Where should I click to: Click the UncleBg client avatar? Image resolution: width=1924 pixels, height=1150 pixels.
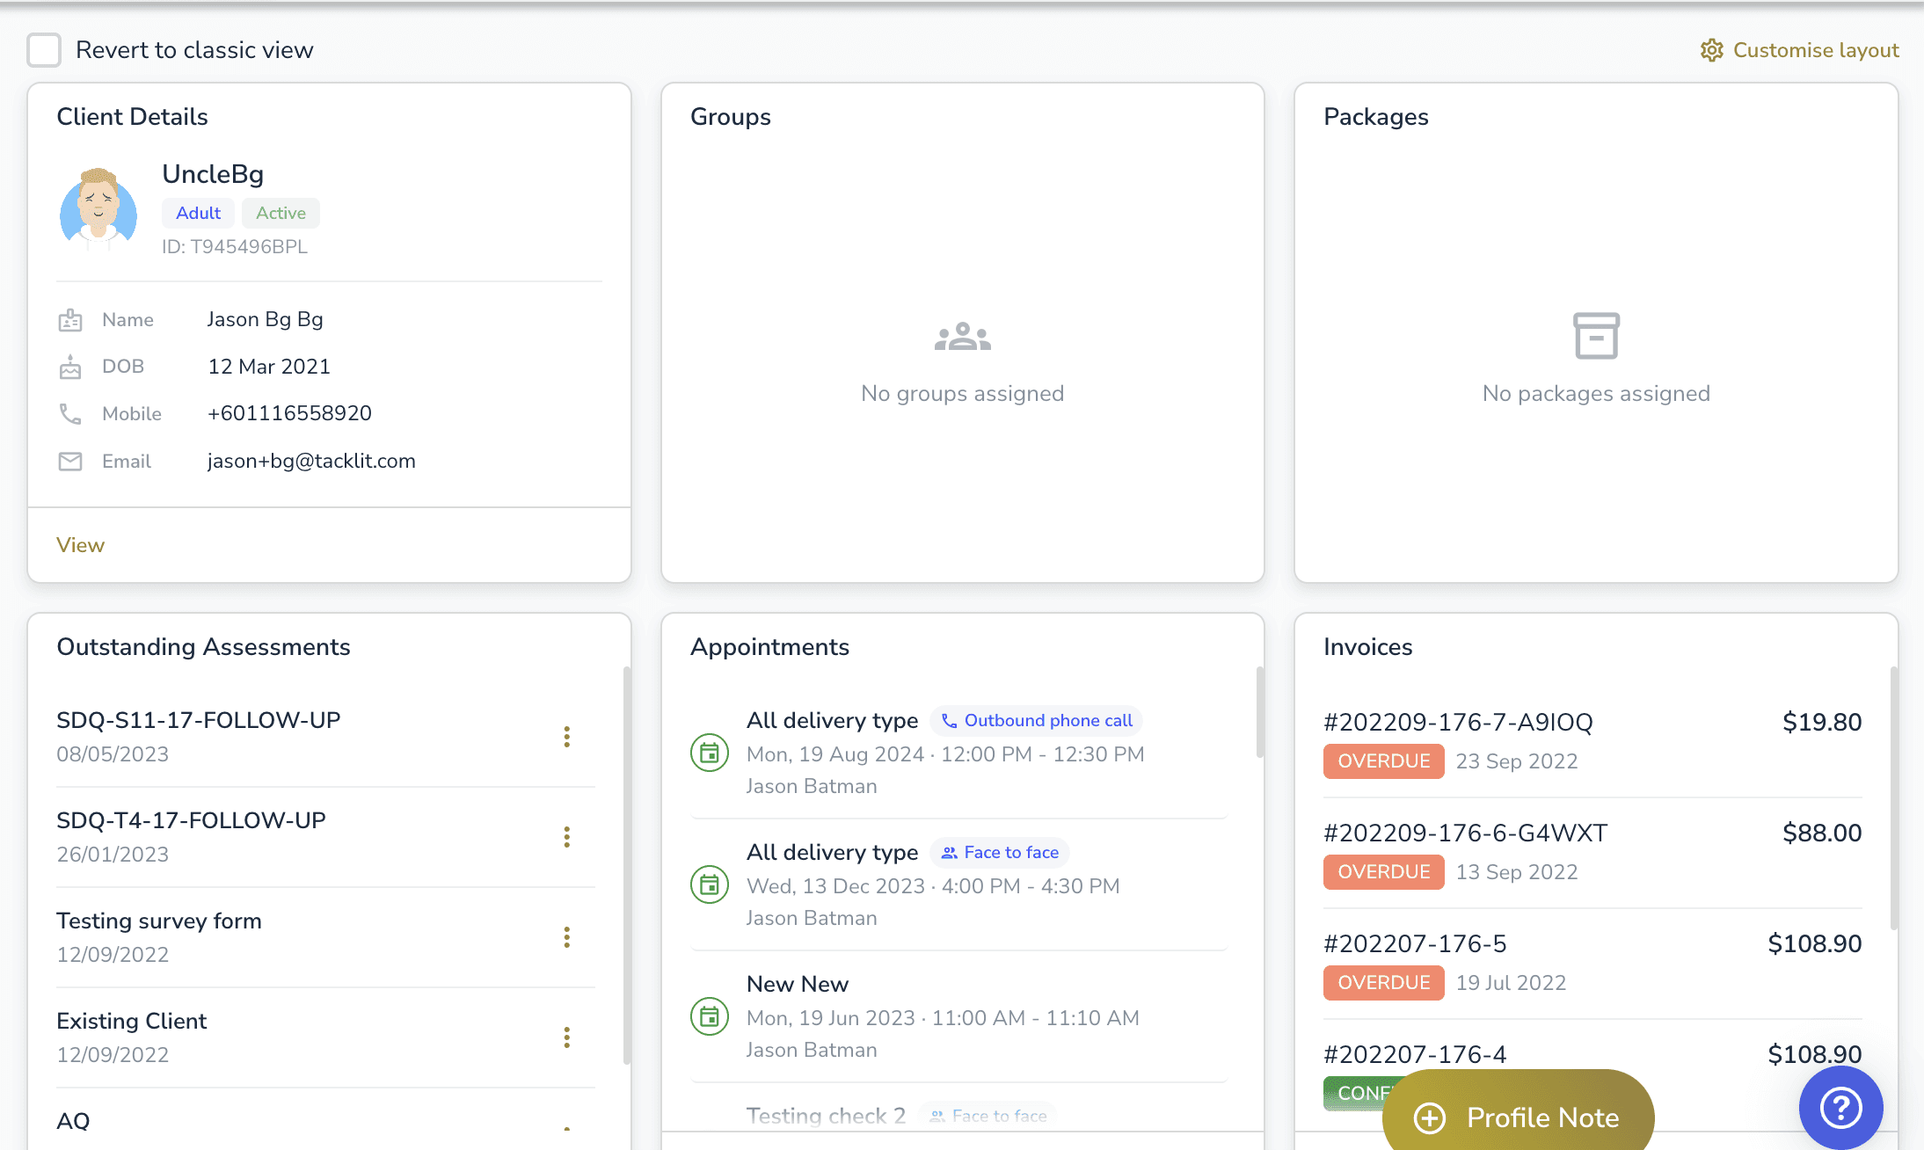click(x=98, y=209)
